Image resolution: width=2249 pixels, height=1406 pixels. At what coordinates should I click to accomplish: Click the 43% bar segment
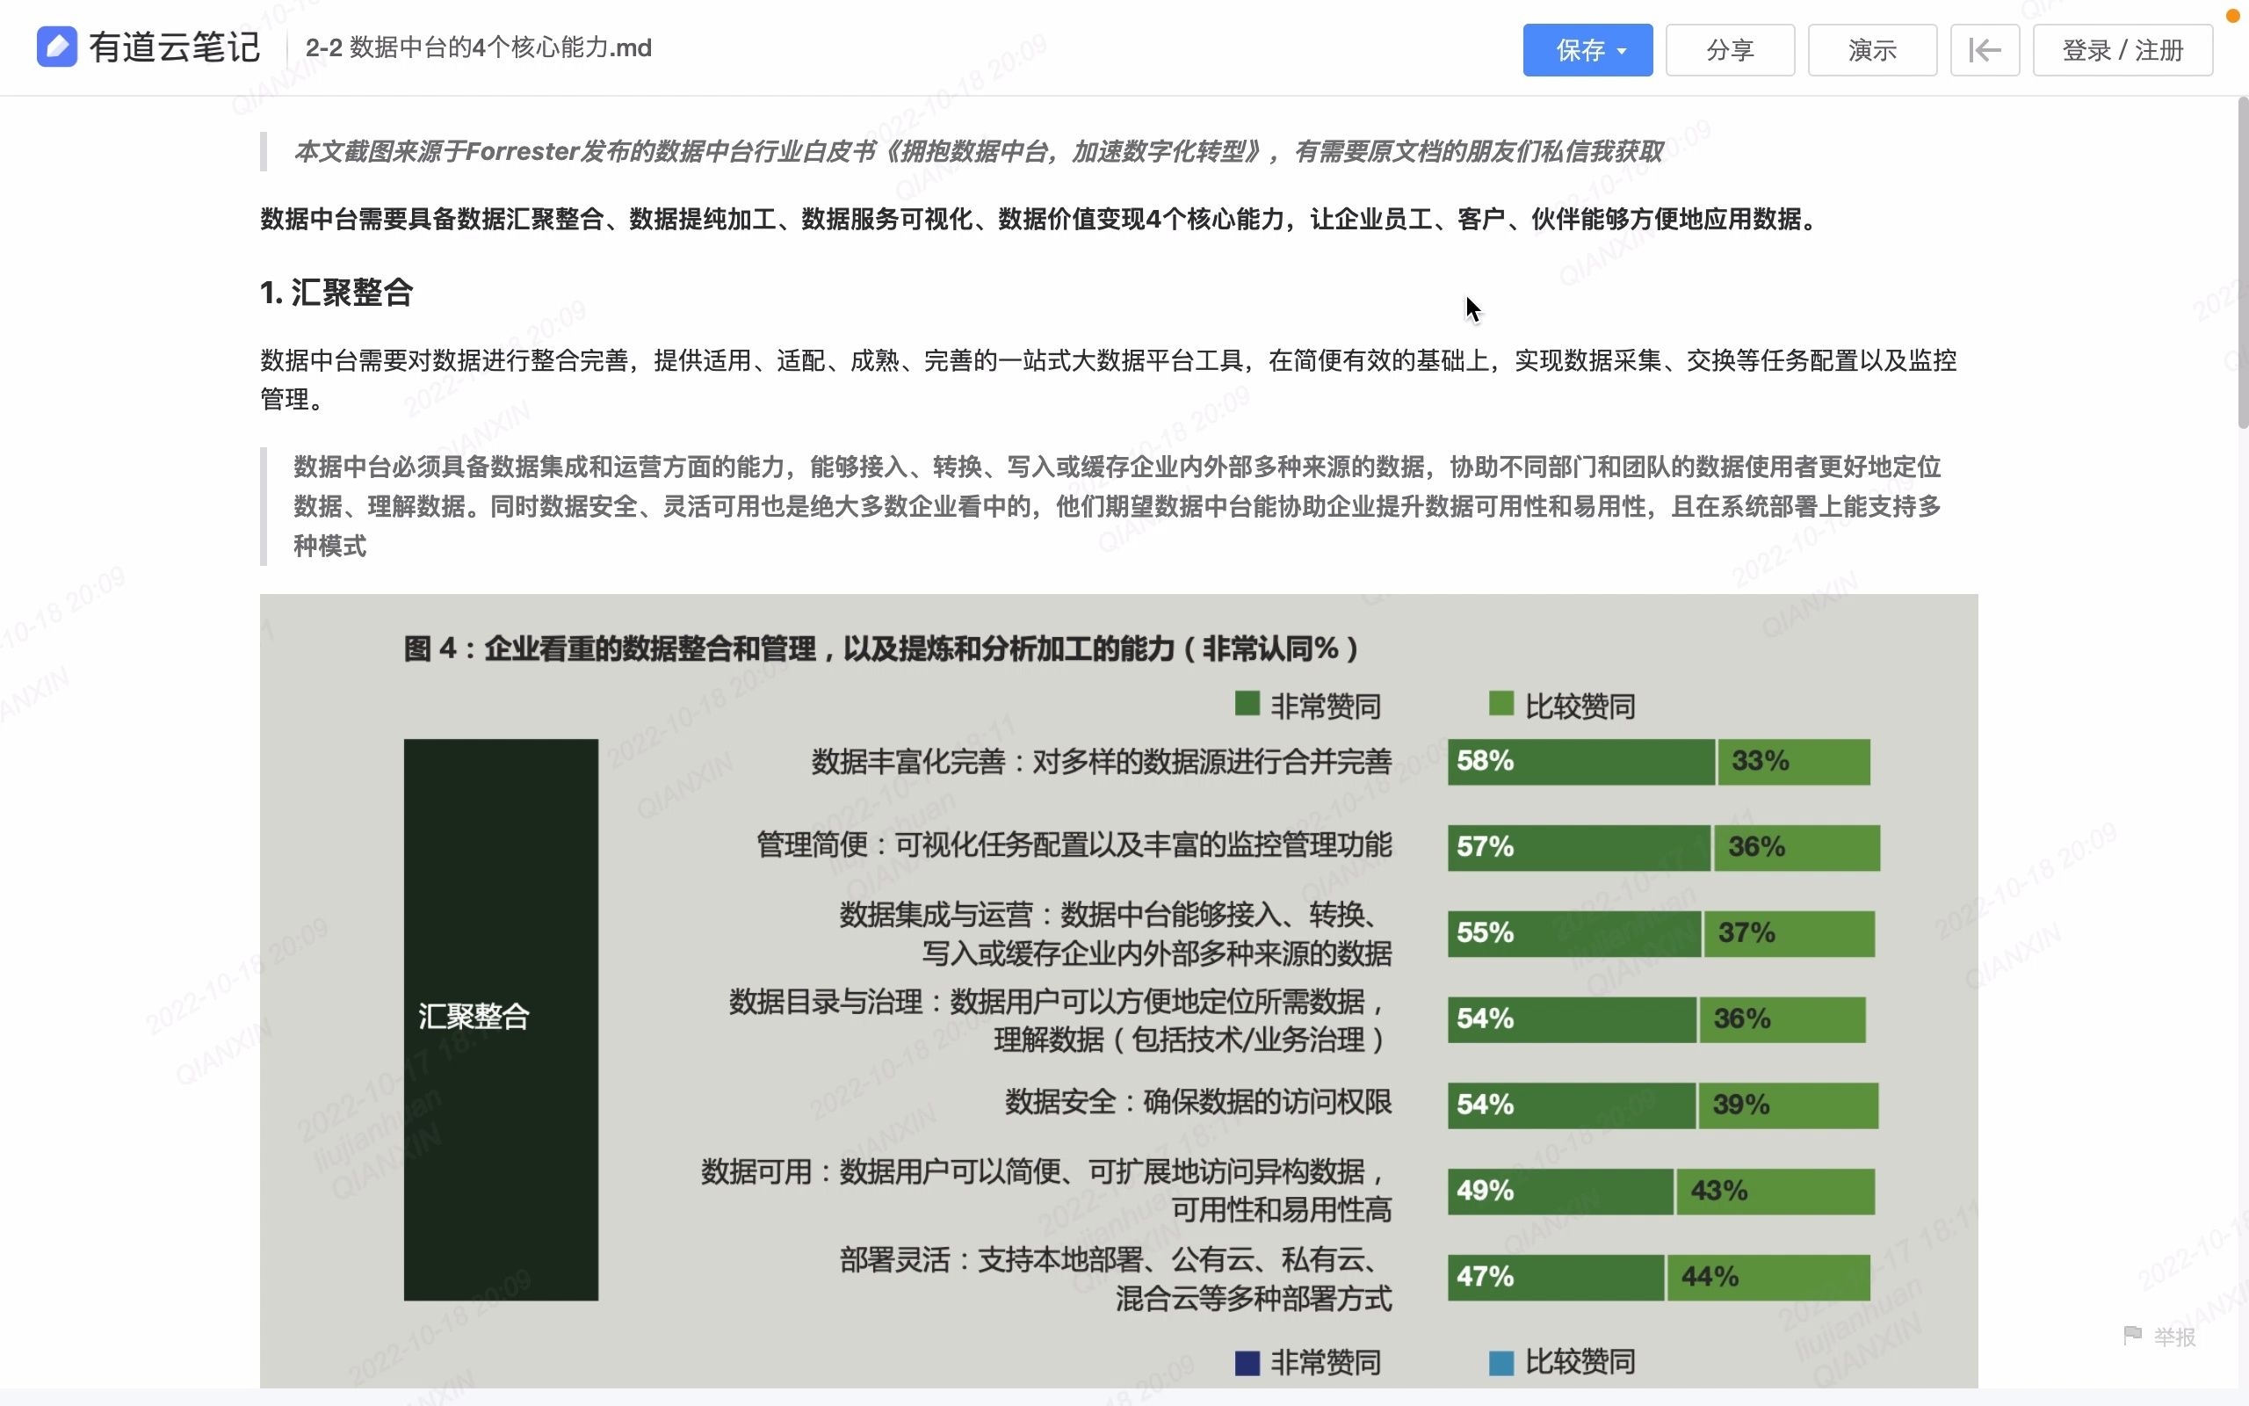1776,1192
